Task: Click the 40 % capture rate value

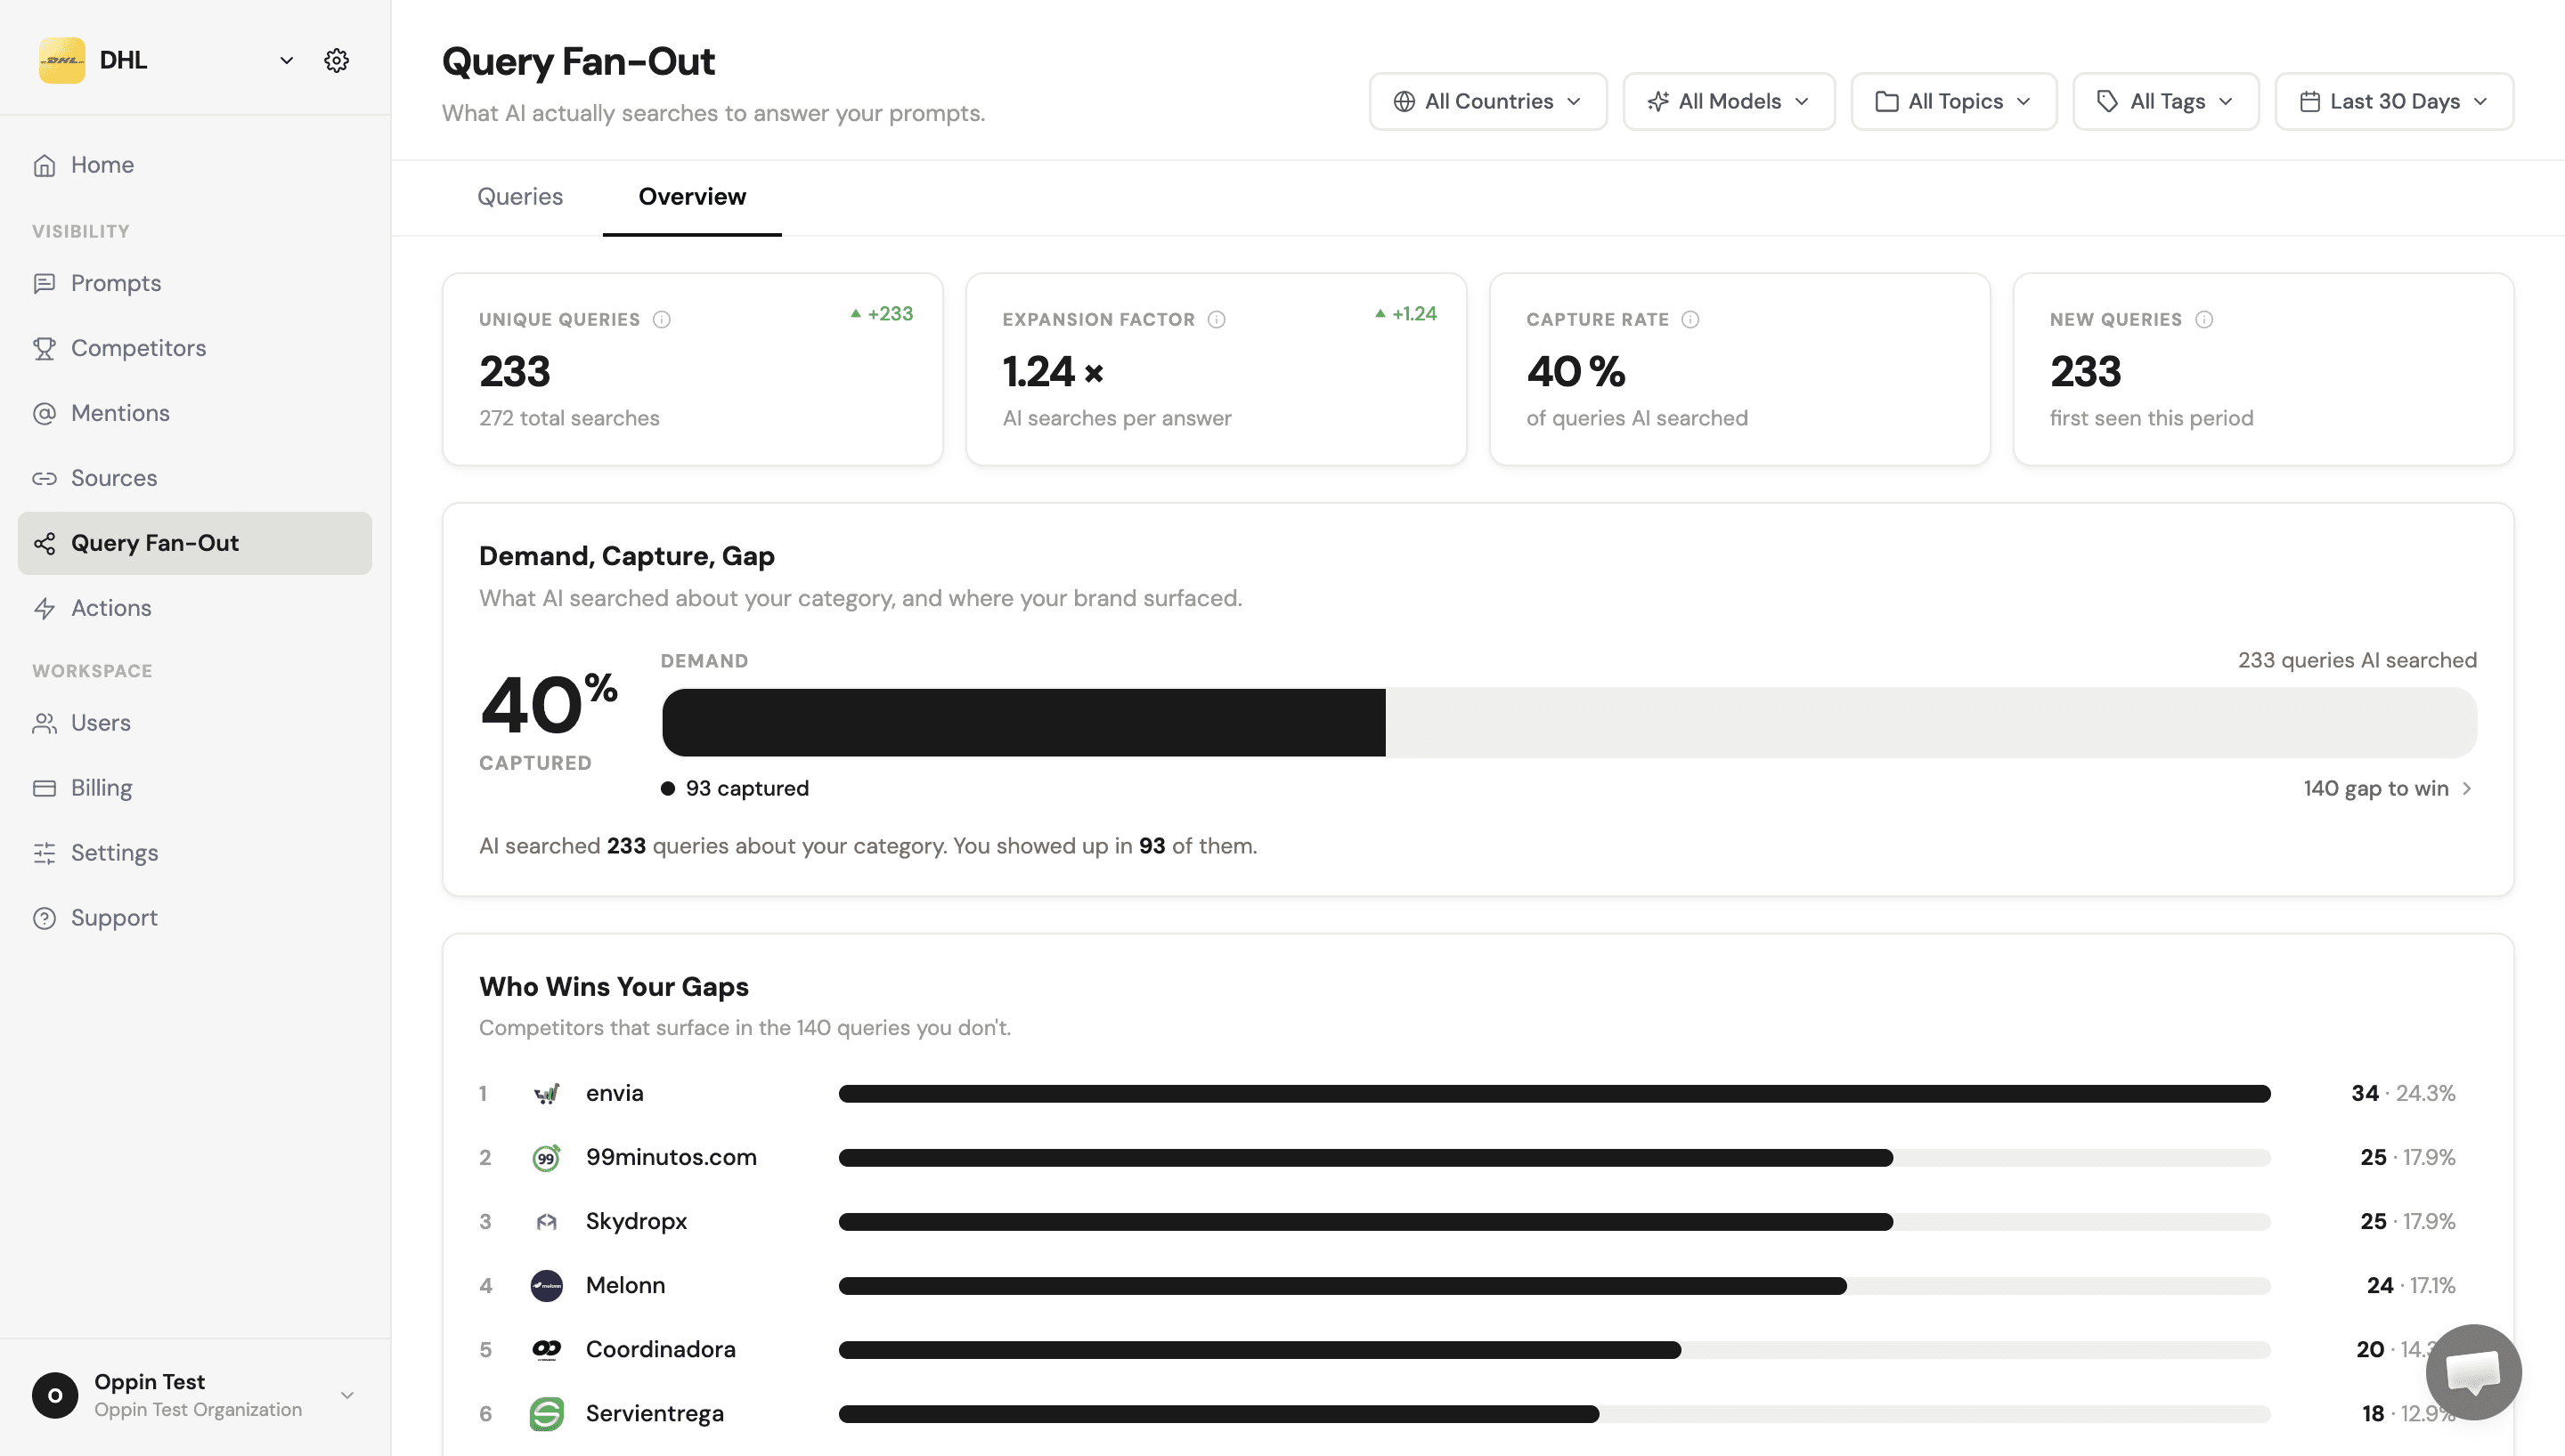Action: pos(1576,372)
